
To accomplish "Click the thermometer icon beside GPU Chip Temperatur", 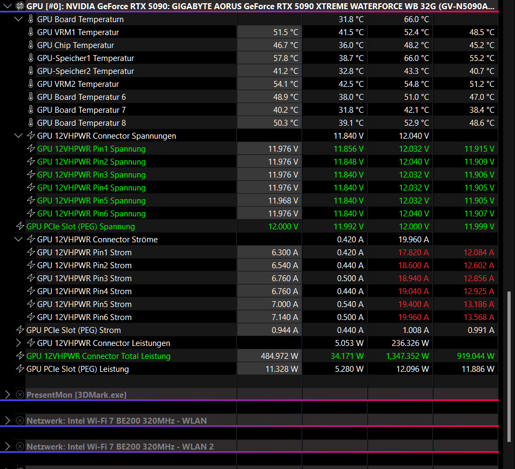I will click(31, 45).
